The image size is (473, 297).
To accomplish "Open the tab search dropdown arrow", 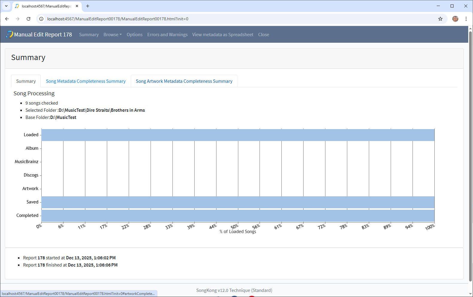I will (6, 6).
